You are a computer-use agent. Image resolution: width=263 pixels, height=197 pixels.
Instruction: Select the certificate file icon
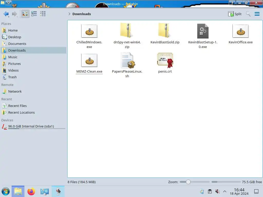point(165,60)
